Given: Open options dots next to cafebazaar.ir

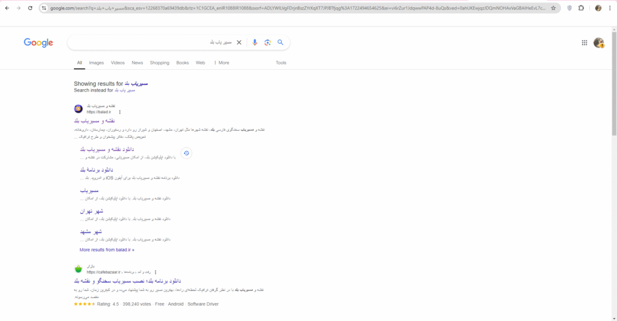Looking at the screenshot, I should click(x=156, y=272).
